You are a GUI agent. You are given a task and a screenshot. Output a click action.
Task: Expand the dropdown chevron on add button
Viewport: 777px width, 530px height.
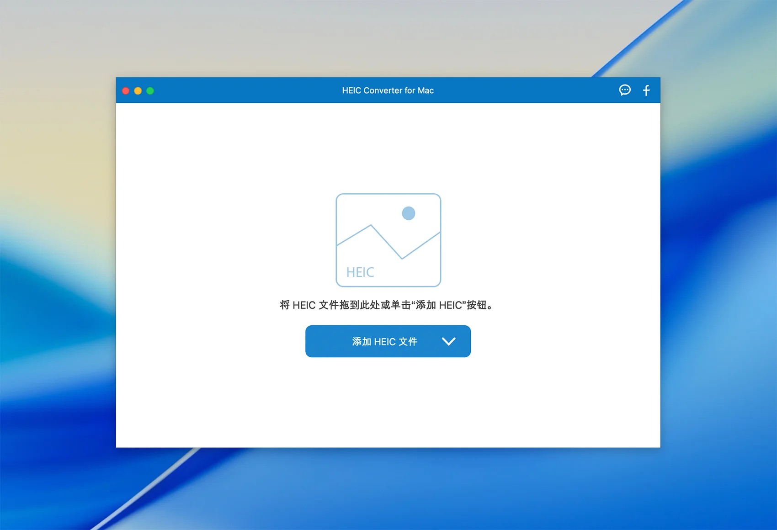tap(448, 341)
